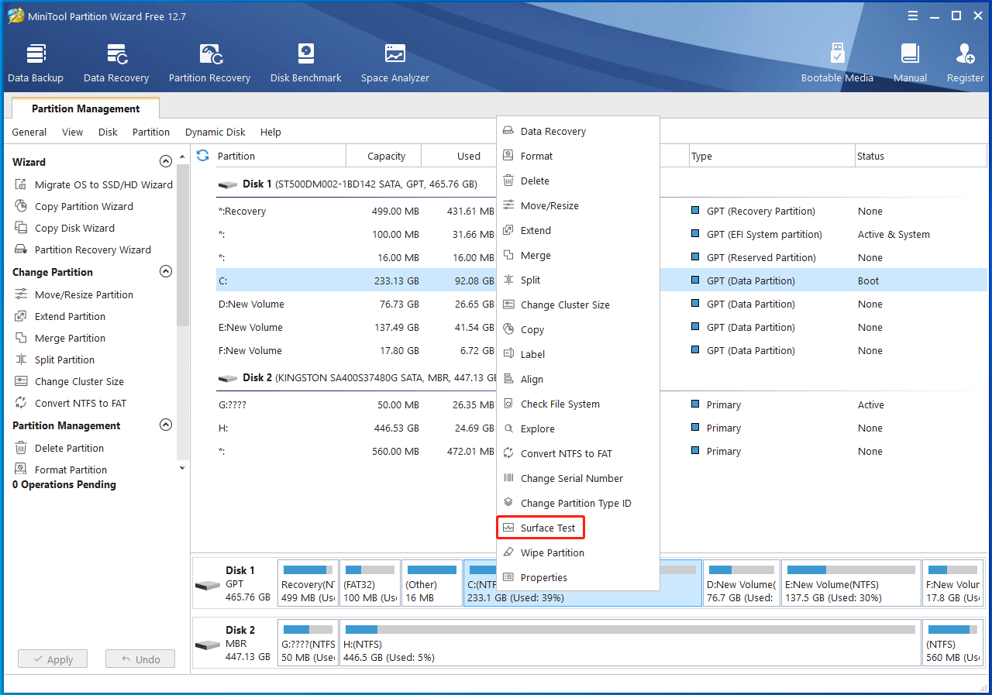
Task: Select the E:New Volume block in the disk map
Action: pos(850,583)
